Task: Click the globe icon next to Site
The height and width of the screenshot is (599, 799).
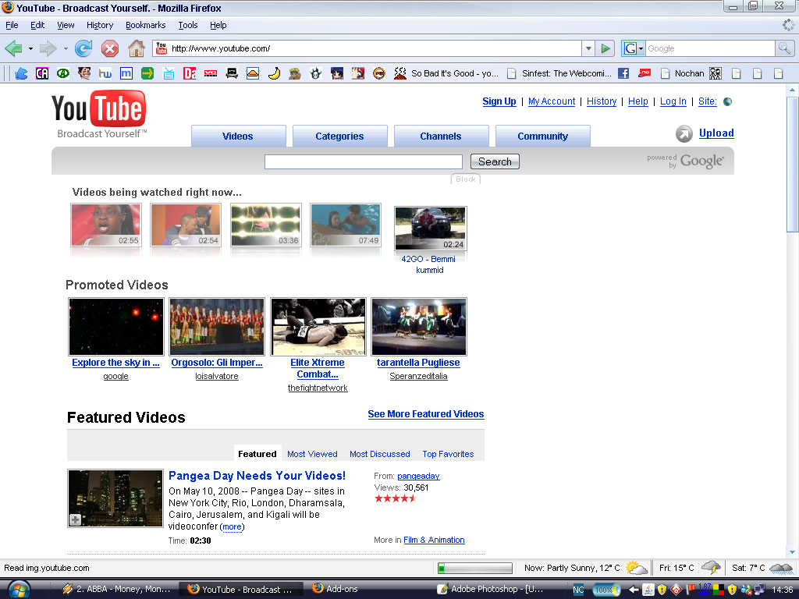Action: [x=728, y=101]
